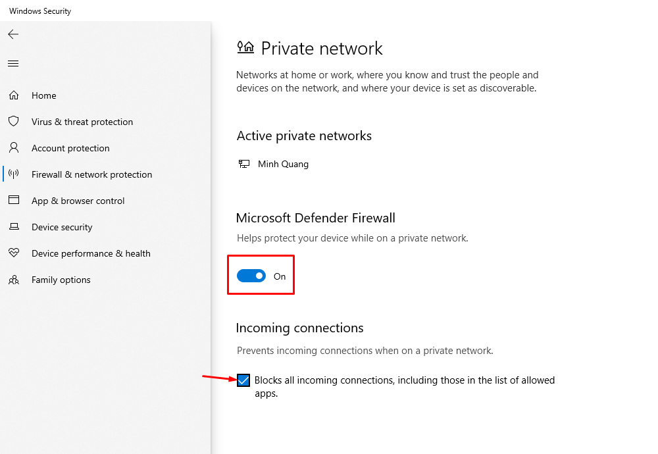This screenshot has width=658, height=454.
Task: Turn off the Microsoft Defender Firewall toggle
Action: click(251, 276)
